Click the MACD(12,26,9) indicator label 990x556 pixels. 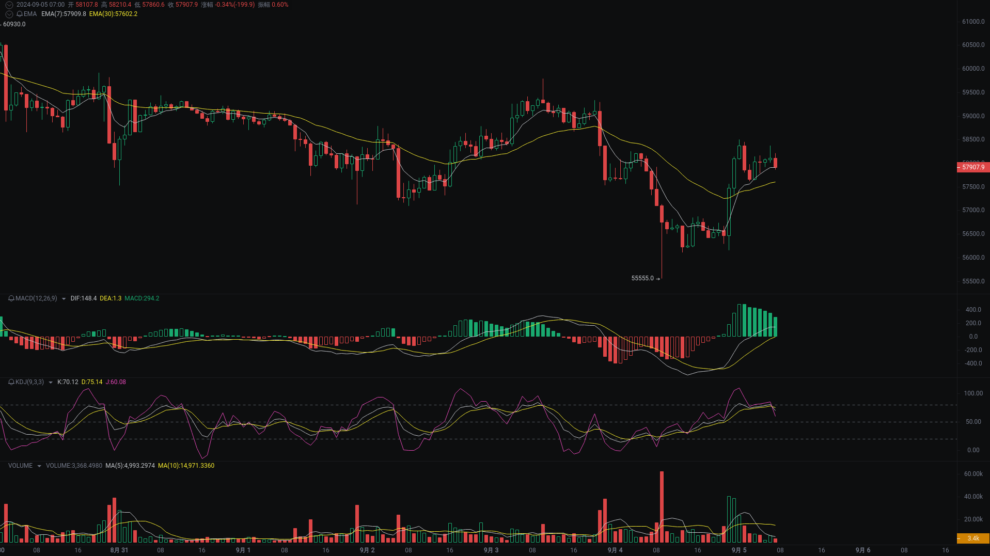click(36, 298)
